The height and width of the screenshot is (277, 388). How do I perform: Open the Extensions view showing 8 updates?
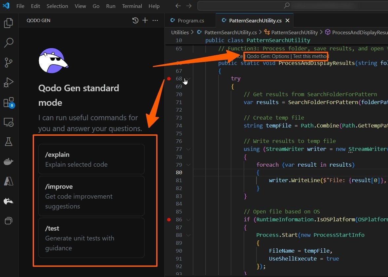click(9, 102)
